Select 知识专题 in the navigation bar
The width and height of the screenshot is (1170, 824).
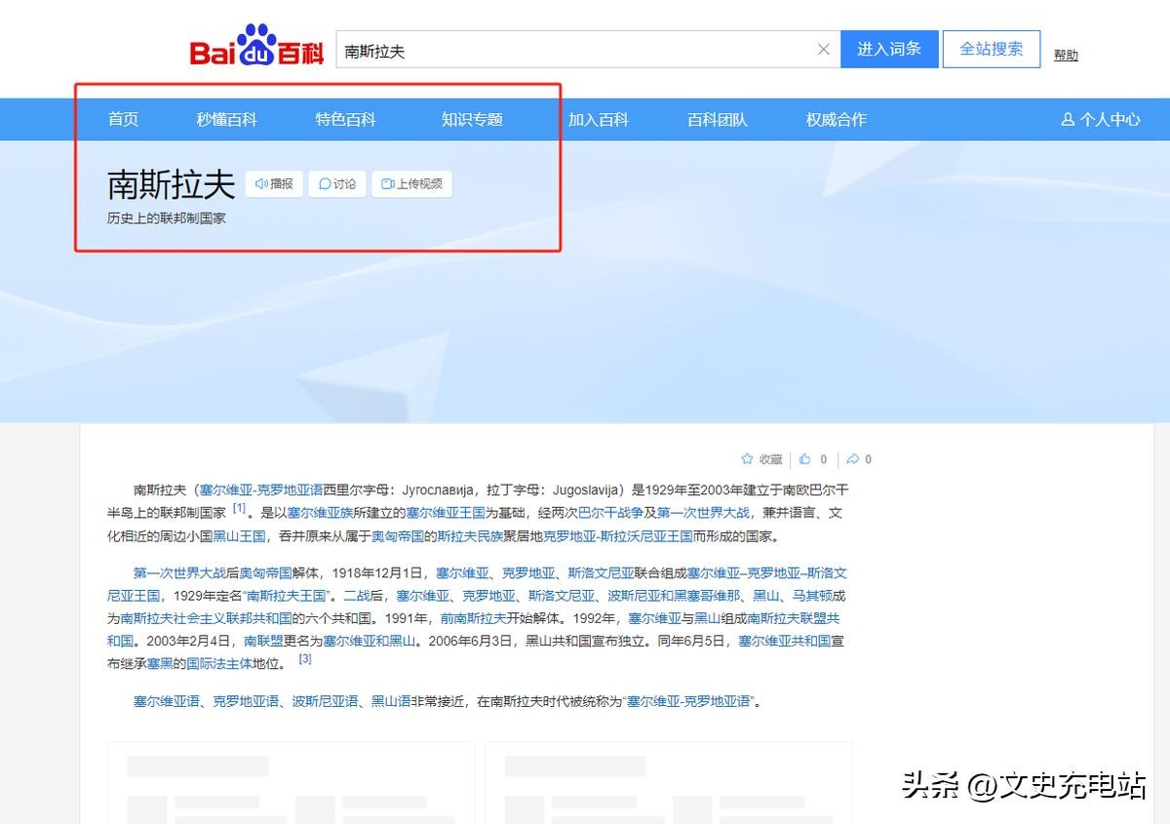[x=472, y=120]
